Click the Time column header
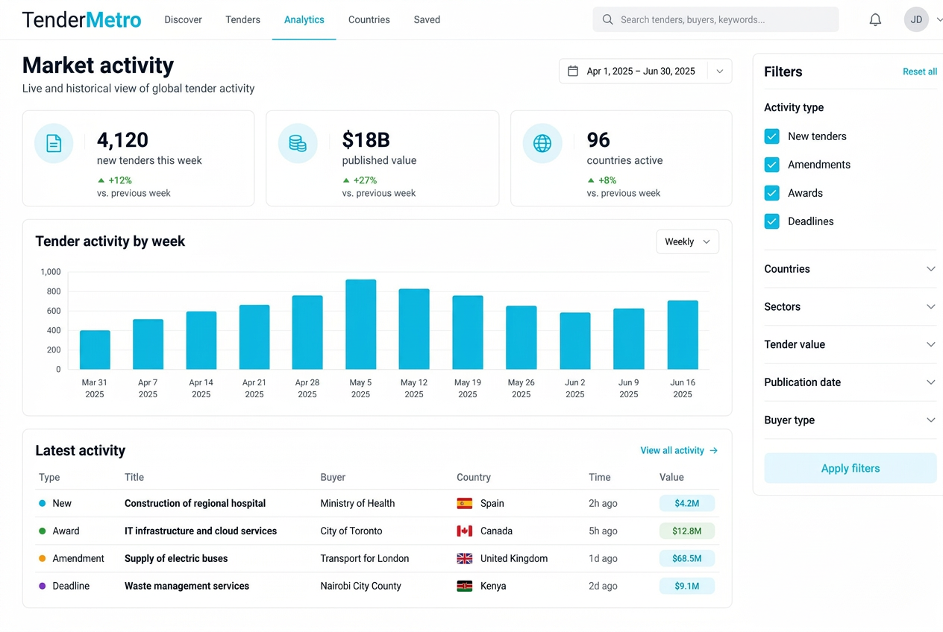The height and width of the screenshot is (632, 943). (x=599, y=477)
